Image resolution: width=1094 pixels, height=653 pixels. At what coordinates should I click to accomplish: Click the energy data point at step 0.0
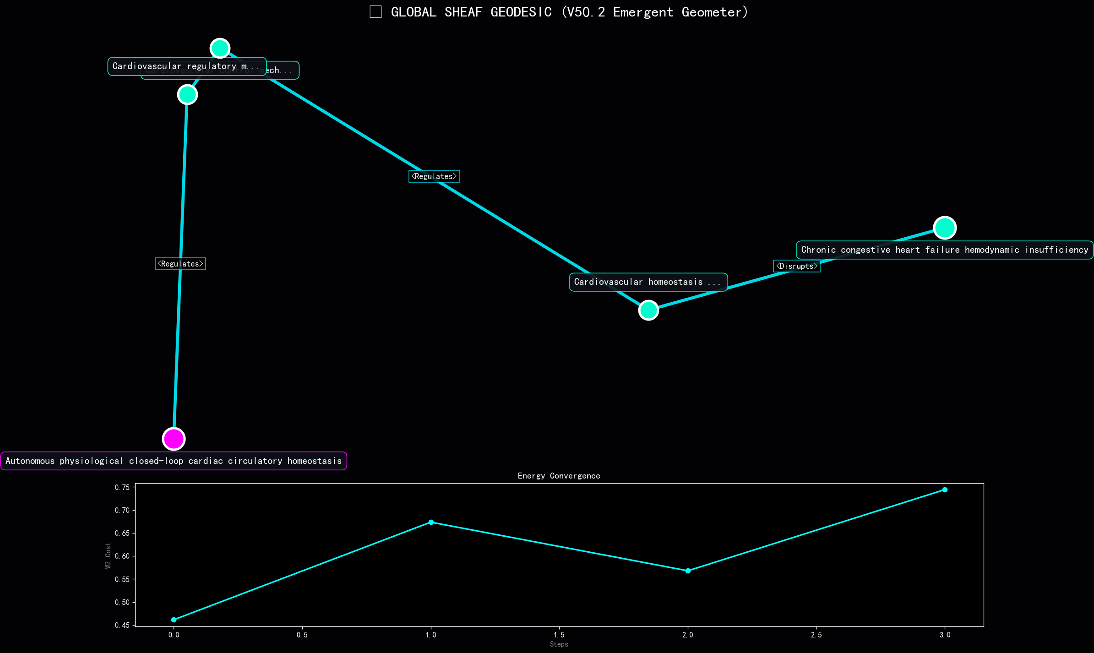click(x=174, y=620)
